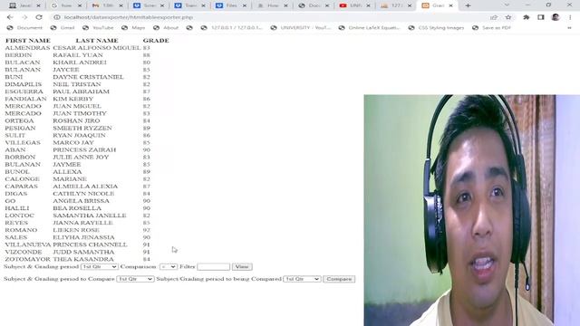580x326 pixels.
Task: Bookmark this page with the star icon
Action: tap(508, 17)
